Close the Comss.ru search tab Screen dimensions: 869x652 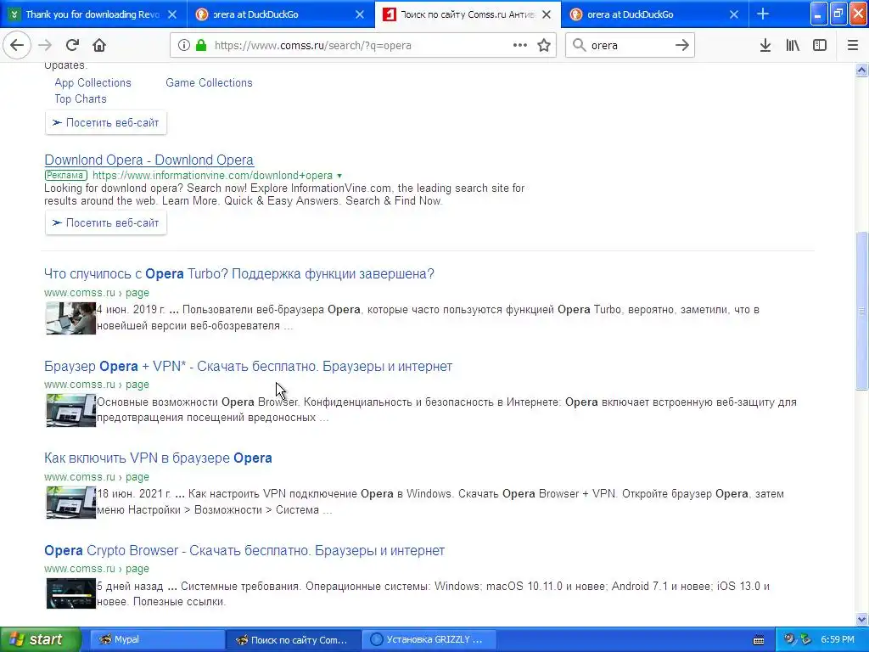point(547,14)
